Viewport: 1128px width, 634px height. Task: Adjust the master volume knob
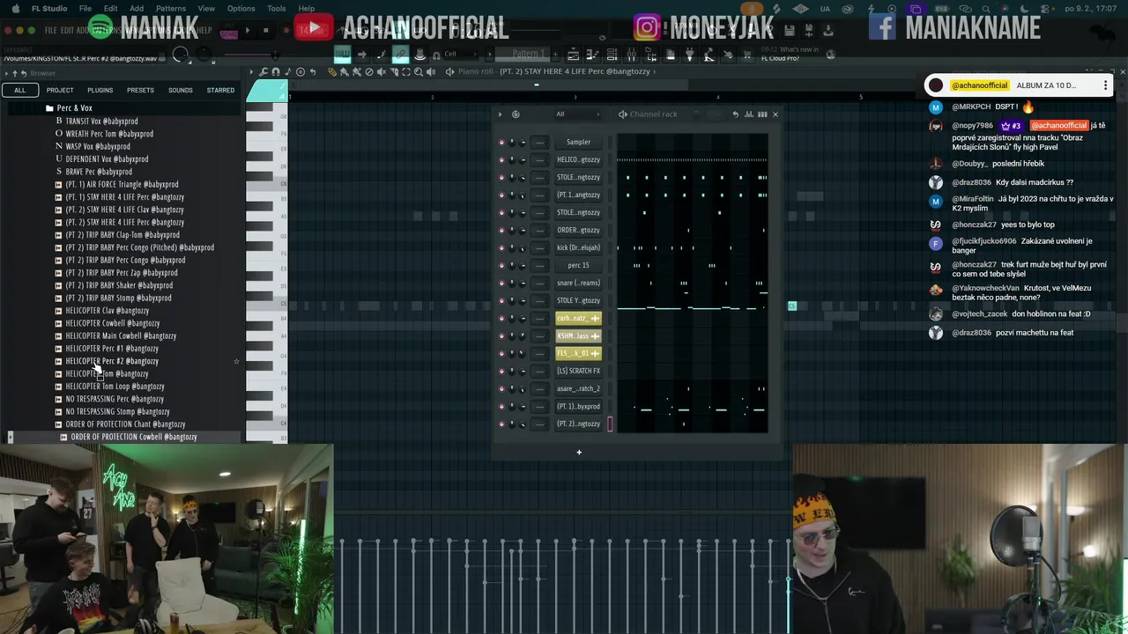(180, 55)
